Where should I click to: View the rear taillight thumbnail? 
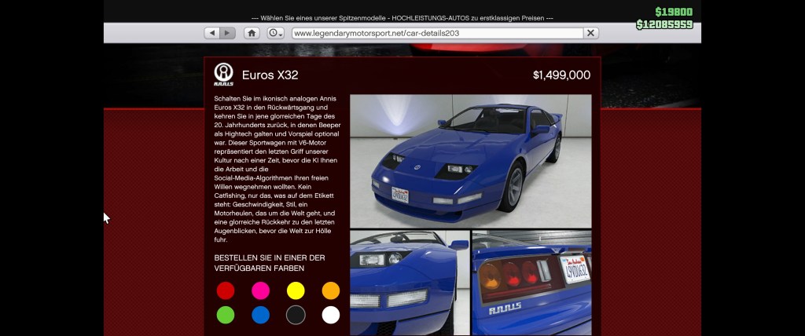coord(532,283)
